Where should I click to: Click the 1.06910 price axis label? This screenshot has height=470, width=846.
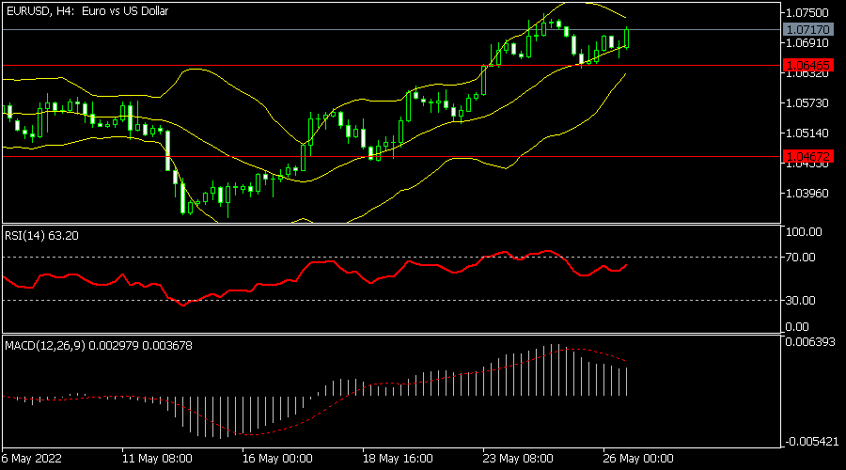(807, 43)
